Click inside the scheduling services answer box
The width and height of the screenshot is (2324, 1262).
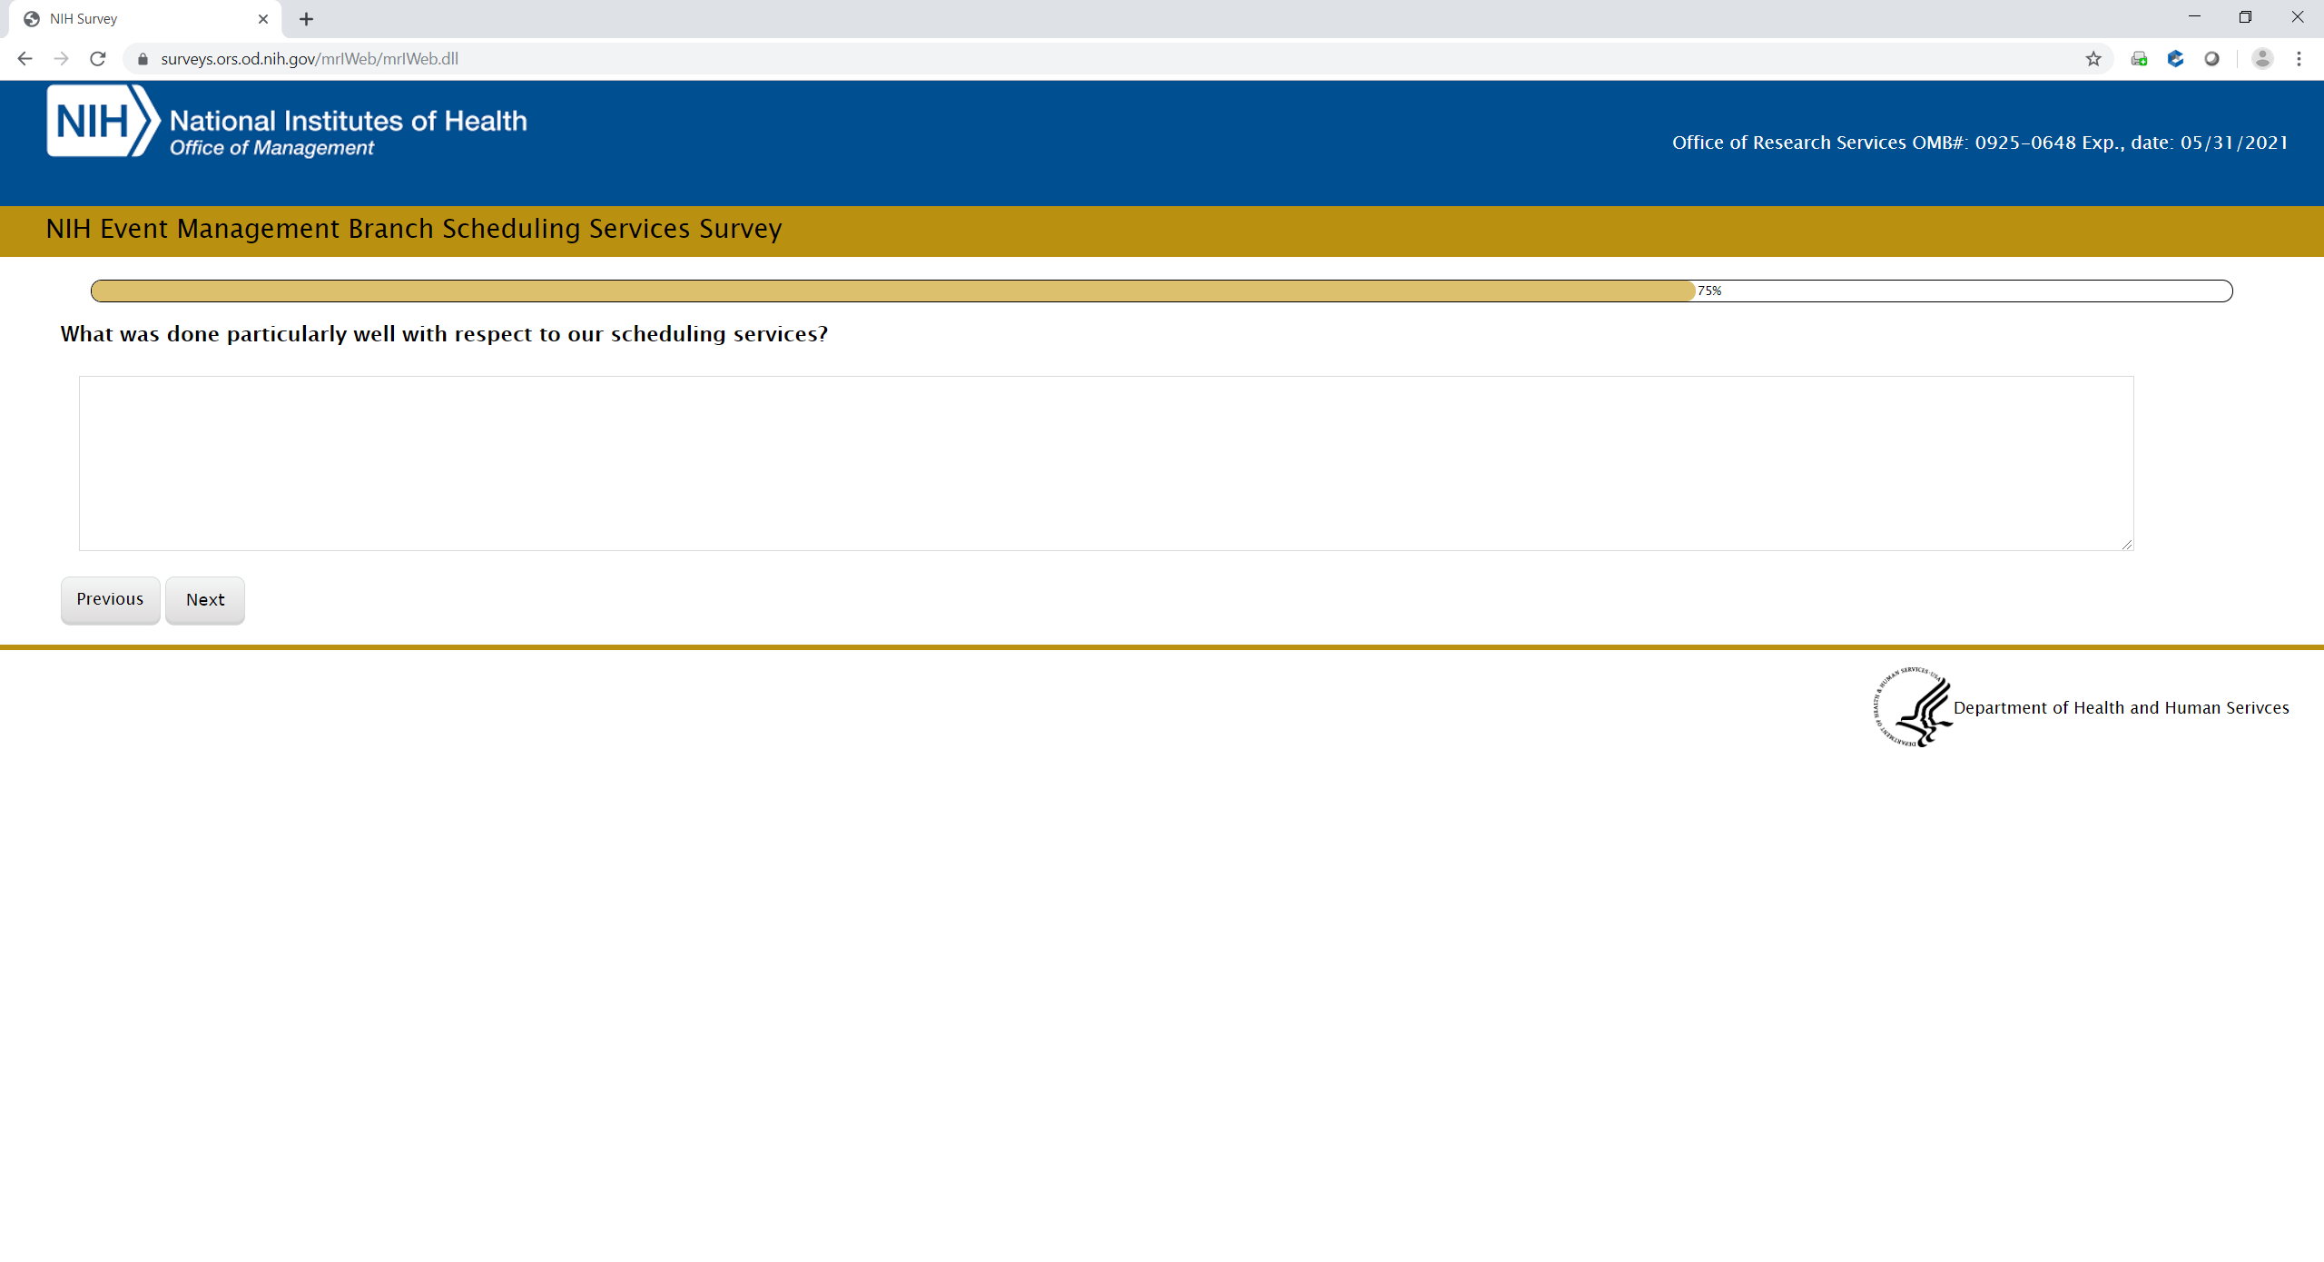pos(1106,463)
